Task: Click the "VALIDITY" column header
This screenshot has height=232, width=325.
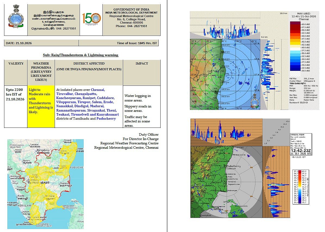Action: point(16,63)
